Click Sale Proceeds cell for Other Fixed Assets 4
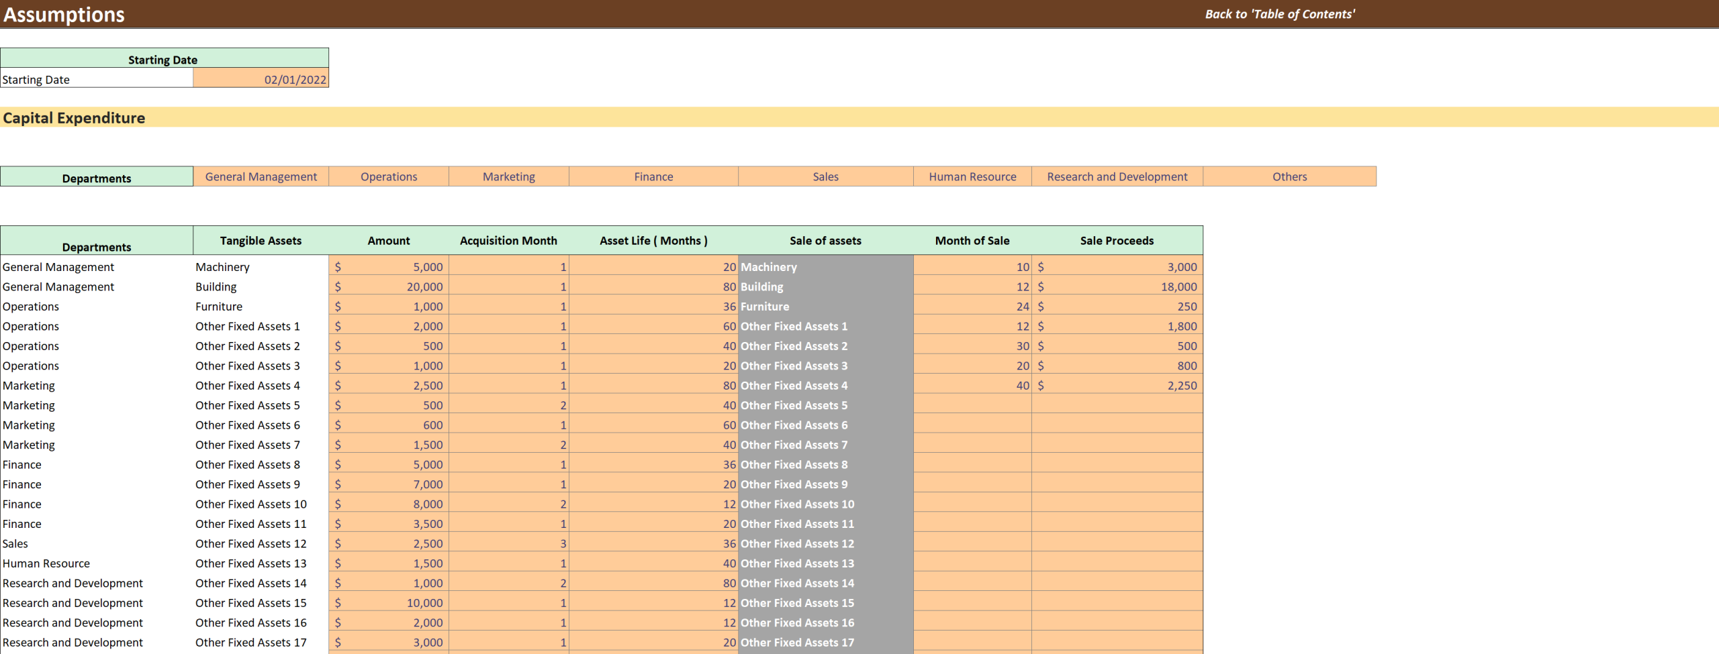This screenshot has width=1719, height=654. 1117,386
